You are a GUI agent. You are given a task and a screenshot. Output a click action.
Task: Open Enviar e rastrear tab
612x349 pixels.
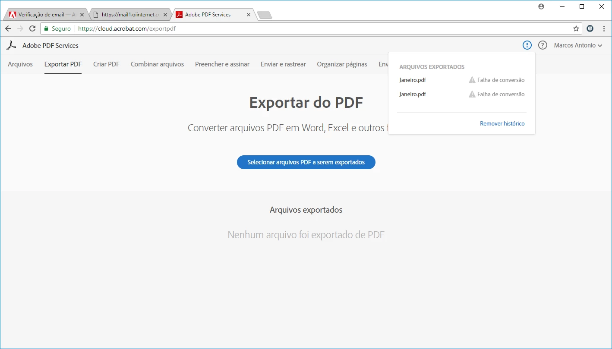tap(283, 64)
